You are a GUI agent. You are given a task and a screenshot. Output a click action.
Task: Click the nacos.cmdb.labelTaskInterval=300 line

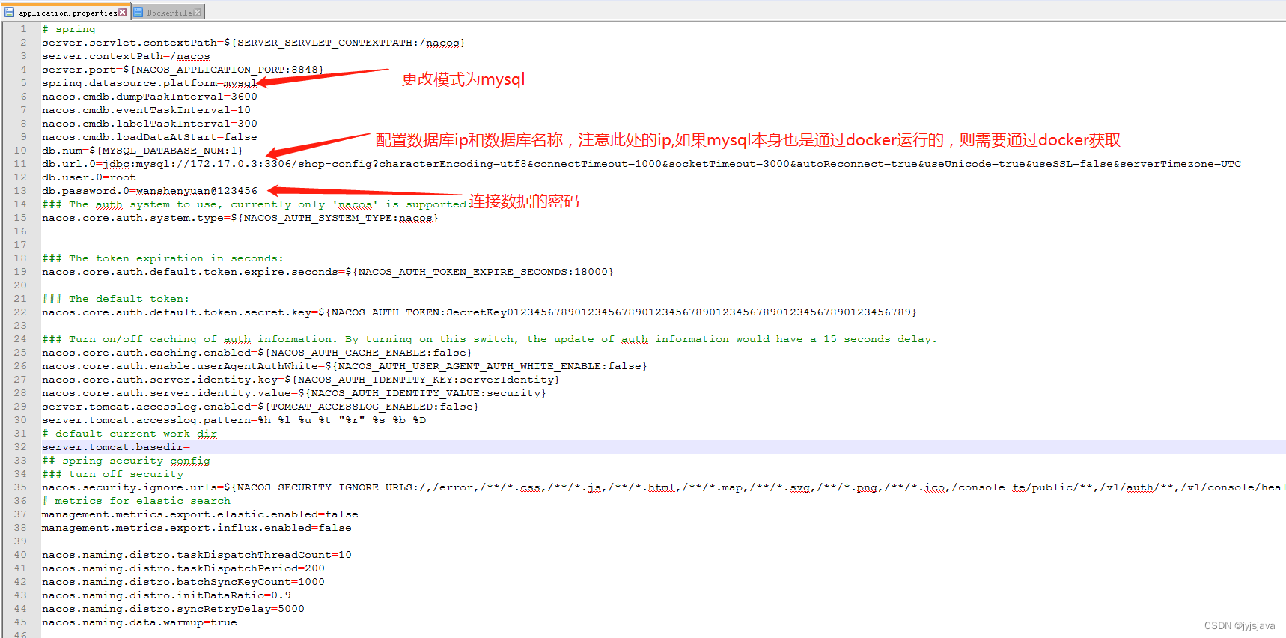(150, 124)
